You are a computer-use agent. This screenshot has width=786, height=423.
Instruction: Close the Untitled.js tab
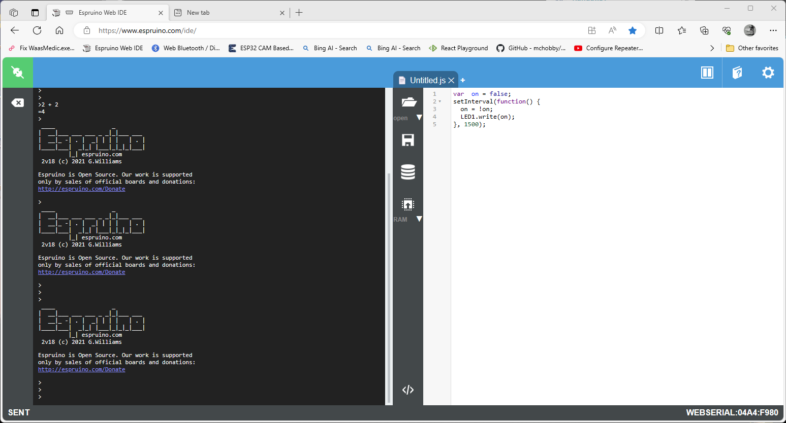point(451,81)
